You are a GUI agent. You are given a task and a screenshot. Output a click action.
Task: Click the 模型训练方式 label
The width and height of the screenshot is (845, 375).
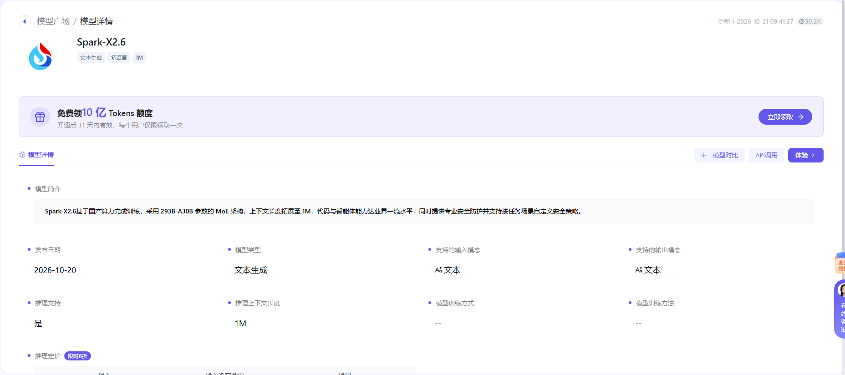[455, 303]
